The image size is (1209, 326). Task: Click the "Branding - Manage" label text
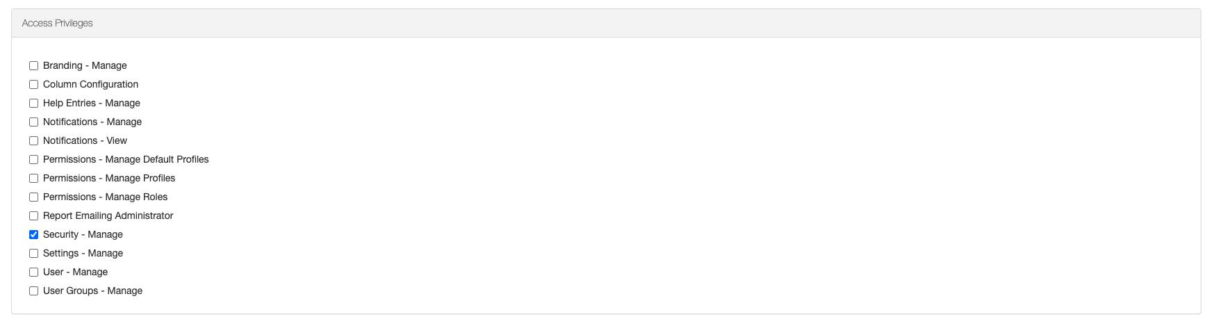[85, 65]
